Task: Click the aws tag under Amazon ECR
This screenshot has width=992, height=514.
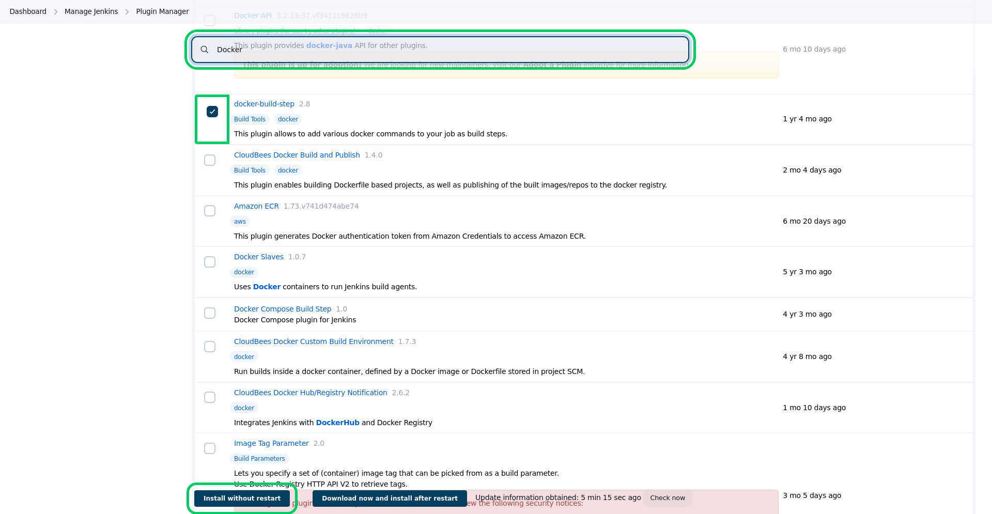Action: tap(240, 222)
